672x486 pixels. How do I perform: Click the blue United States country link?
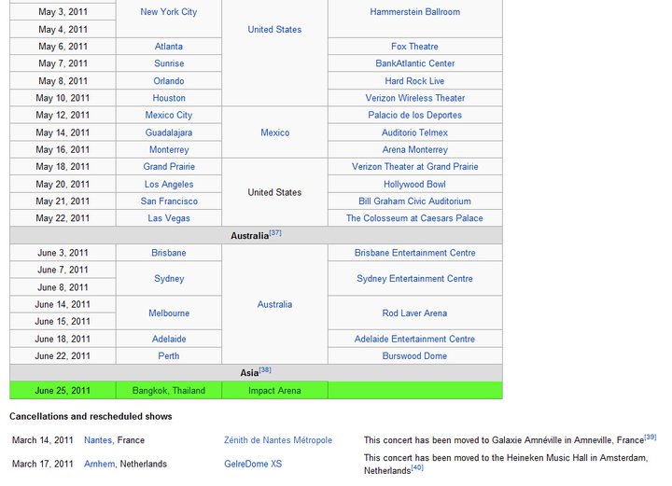click(x=274, y=30)
